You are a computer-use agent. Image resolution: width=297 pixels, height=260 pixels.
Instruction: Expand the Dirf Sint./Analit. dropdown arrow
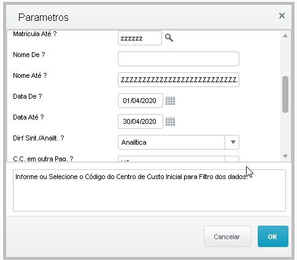232,142
